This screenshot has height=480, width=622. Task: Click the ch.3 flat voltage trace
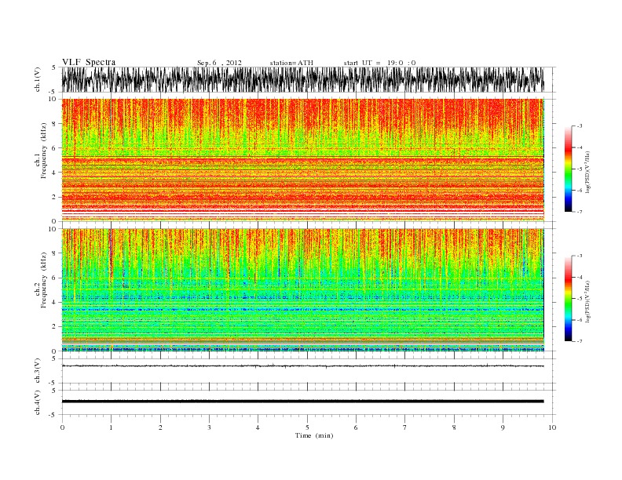[x=302, y=366]
